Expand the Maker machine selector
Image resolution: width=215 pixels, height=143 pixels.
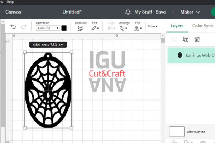pos(190,12)
